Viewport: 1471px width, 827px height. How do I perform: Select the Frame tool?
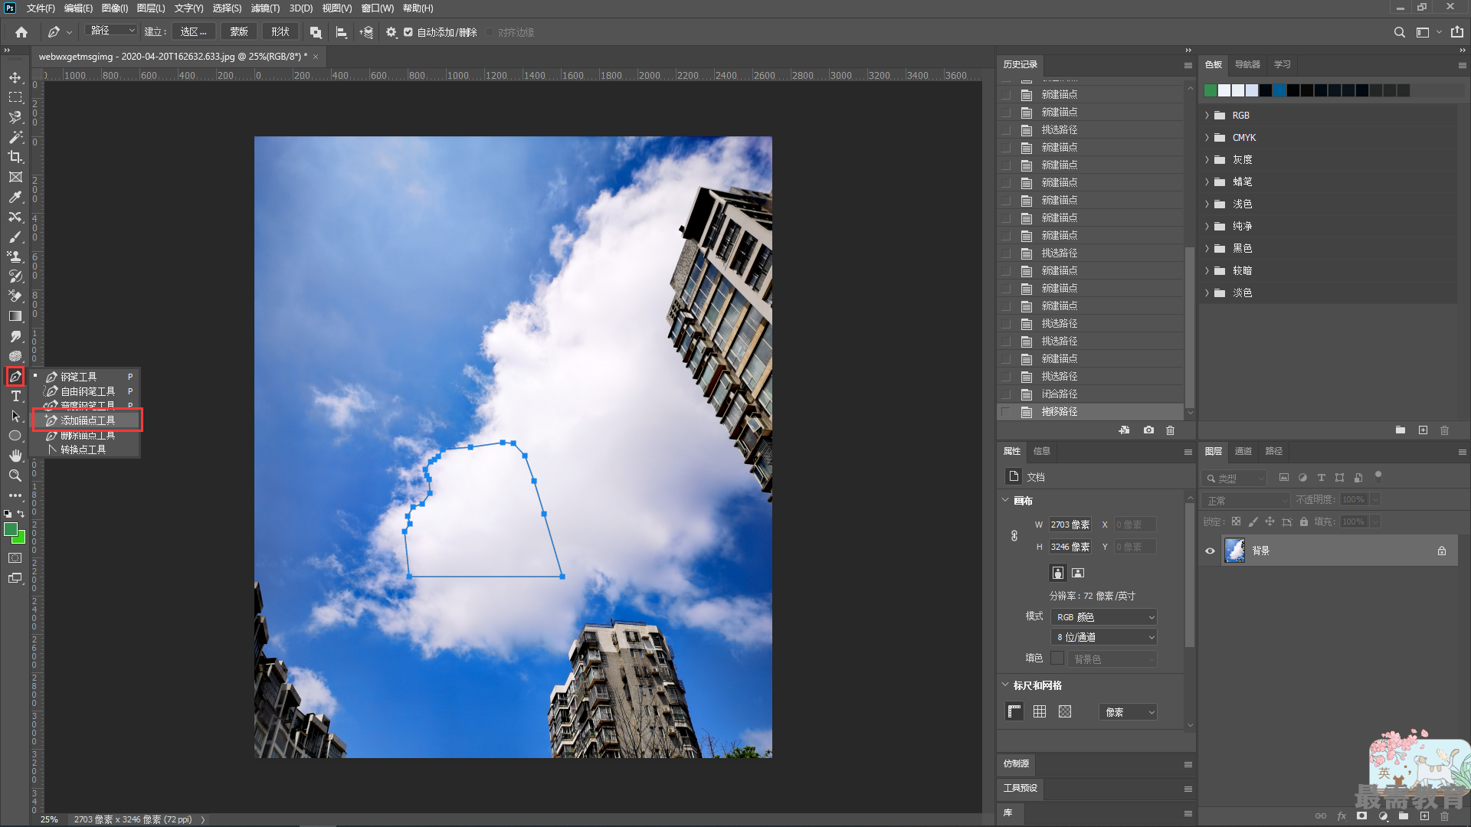tap(15, 177)
